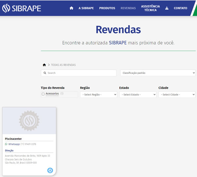This screenshot has height=177, width=197.
Task: Click the Whatsapp number (11) 97491-3378
Action: [x=28, y=144]
